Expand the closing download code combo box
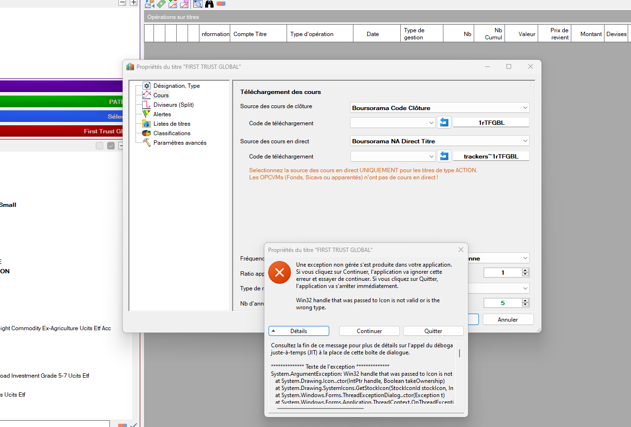The image size is (631, 427). pos(431,122)
